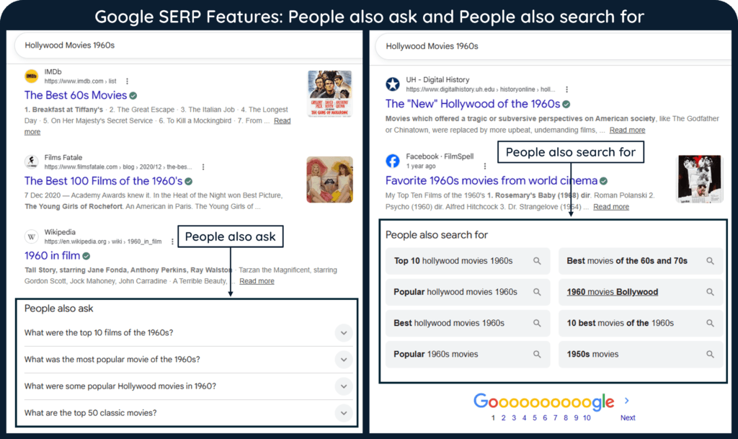Select Best movies of the 60s and 70s suggestion
Screen dimensions: 738x439
pyautogui.click(x=641, y=261)
